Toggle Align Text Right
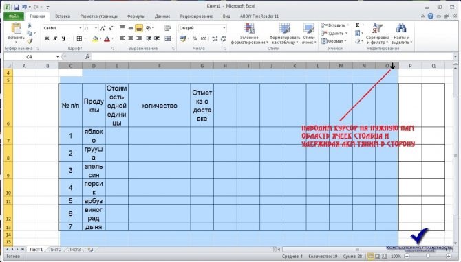Viewport: 461px width, 262px height. [139, 38]
